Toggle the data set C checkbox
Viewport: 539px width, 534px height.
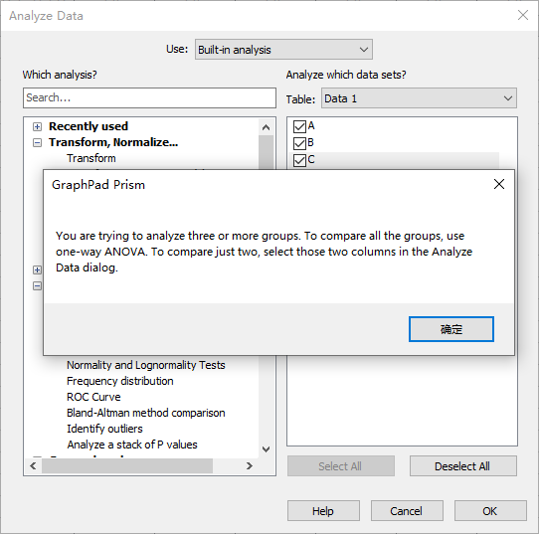pyautogui.click(x=299, y=160)
